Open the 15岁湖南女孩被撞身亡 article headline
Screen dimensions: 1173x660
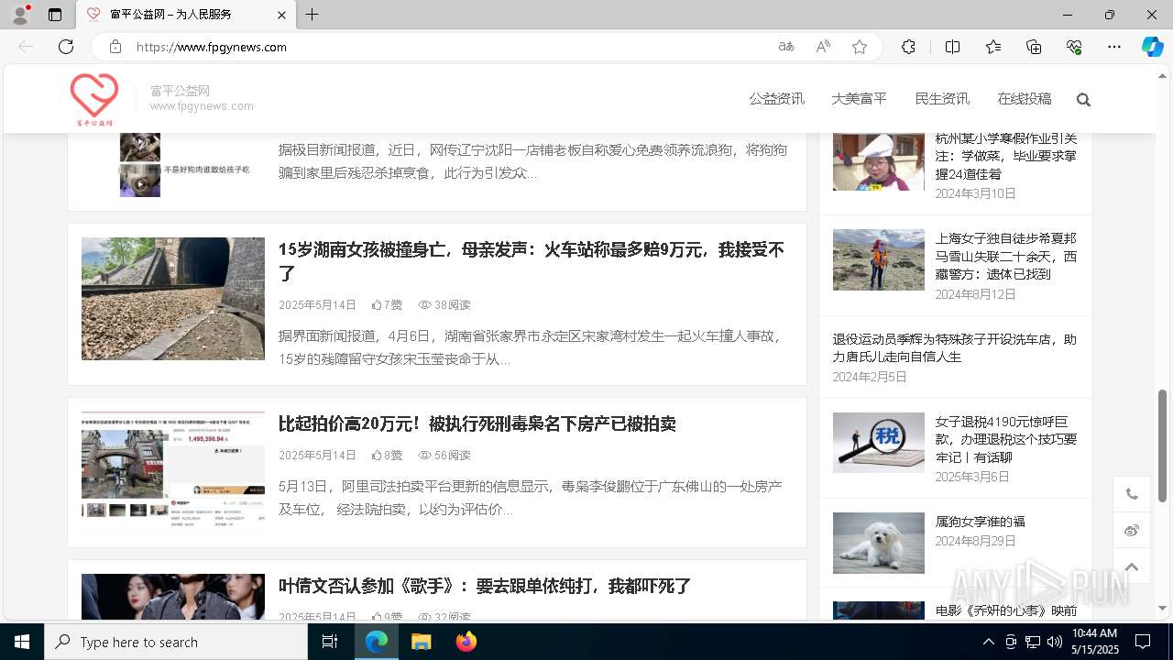point(532,261)
